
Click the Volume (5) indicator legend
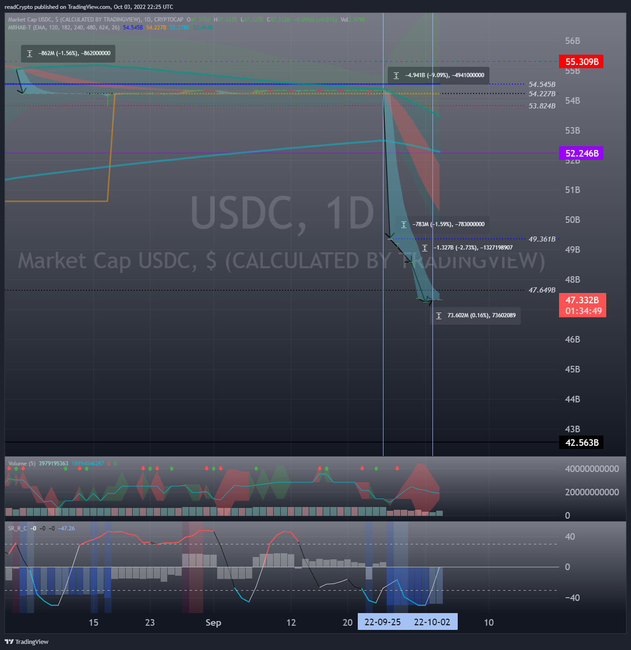21,464
